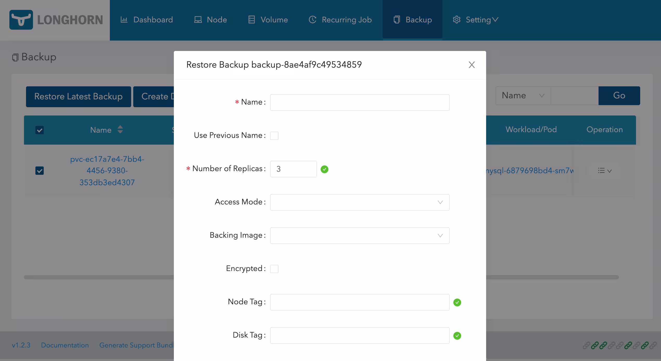Tick the Encrypted checkbox
The width and height of the screenshot is (661, 361).
pyautogui.click(x=274, y=269)
